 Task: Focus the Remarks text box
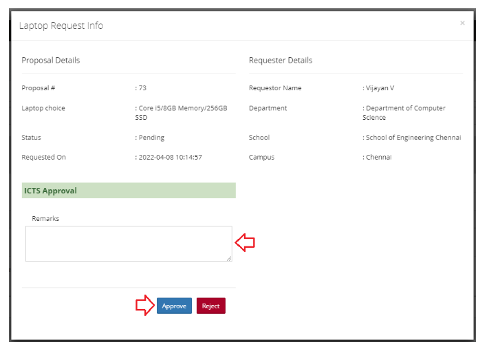pos(129,244)
